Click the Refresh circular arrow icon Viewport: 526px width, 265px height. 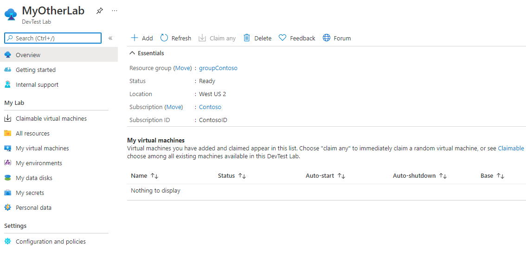point(164,38)
